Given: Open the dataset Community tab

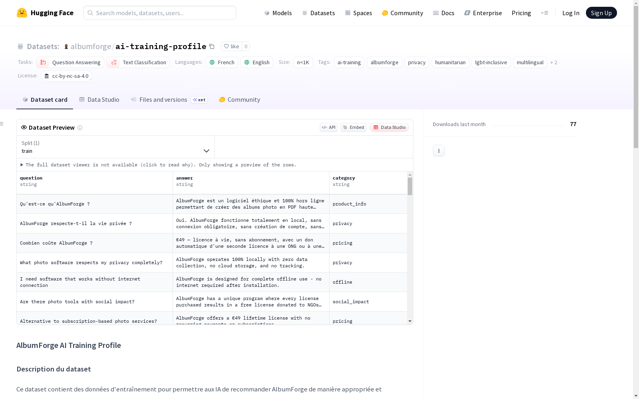Looking at the screenshot, I should (240, 100).
